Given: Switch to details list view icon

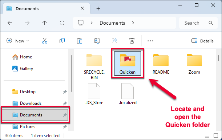Looking at the screenshot, I should pyautogui.click(x=207, y=136).
